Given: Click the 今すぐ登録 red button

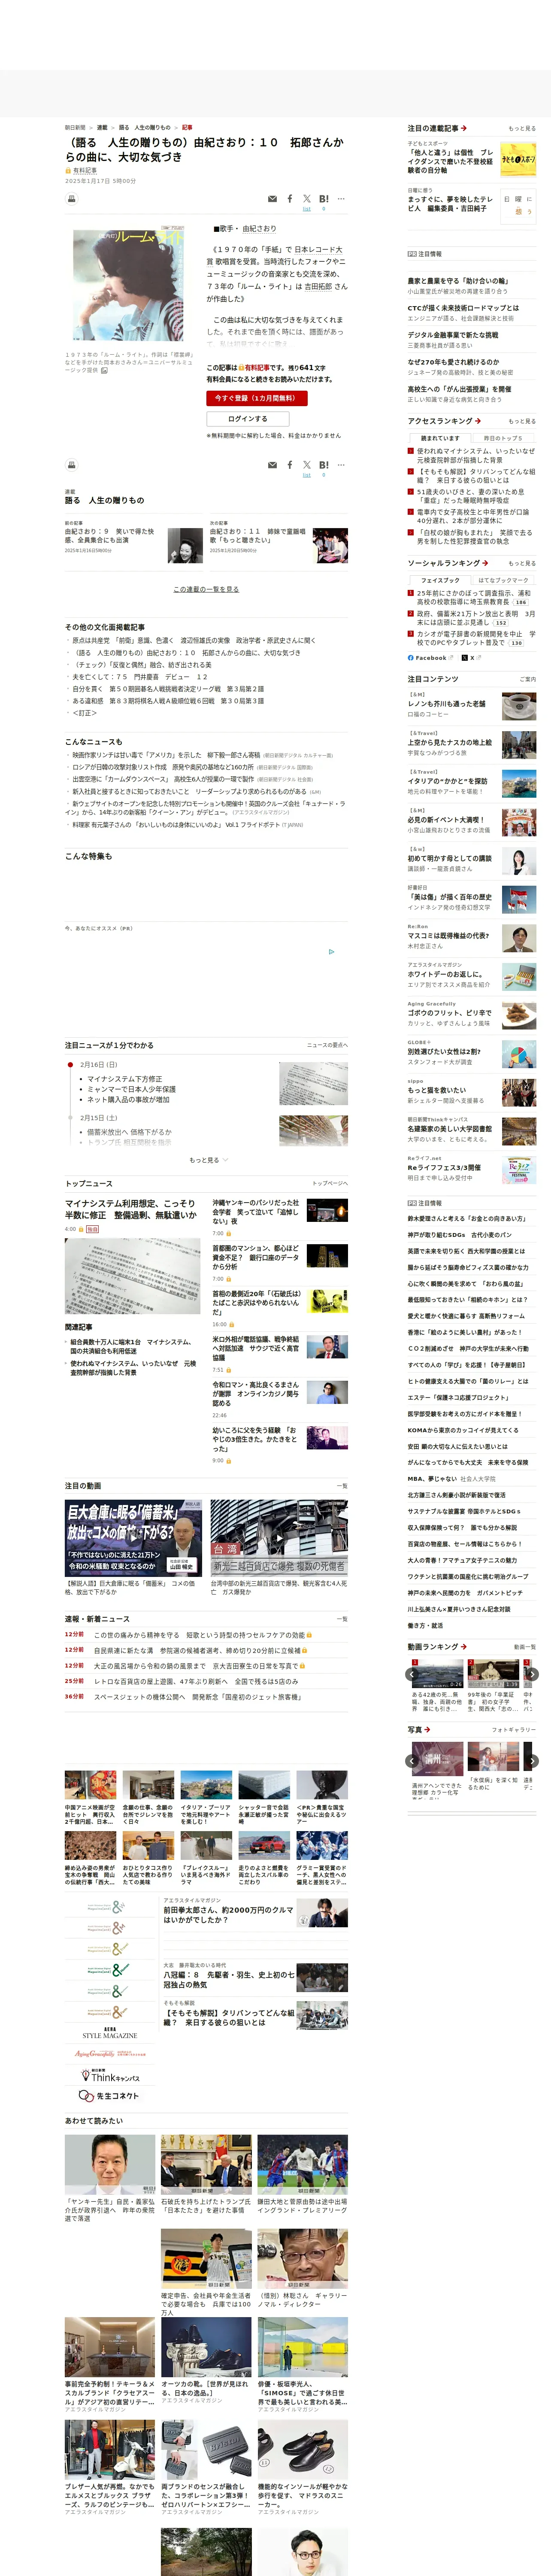Looking at the screenshot, I should coord(257,398).
